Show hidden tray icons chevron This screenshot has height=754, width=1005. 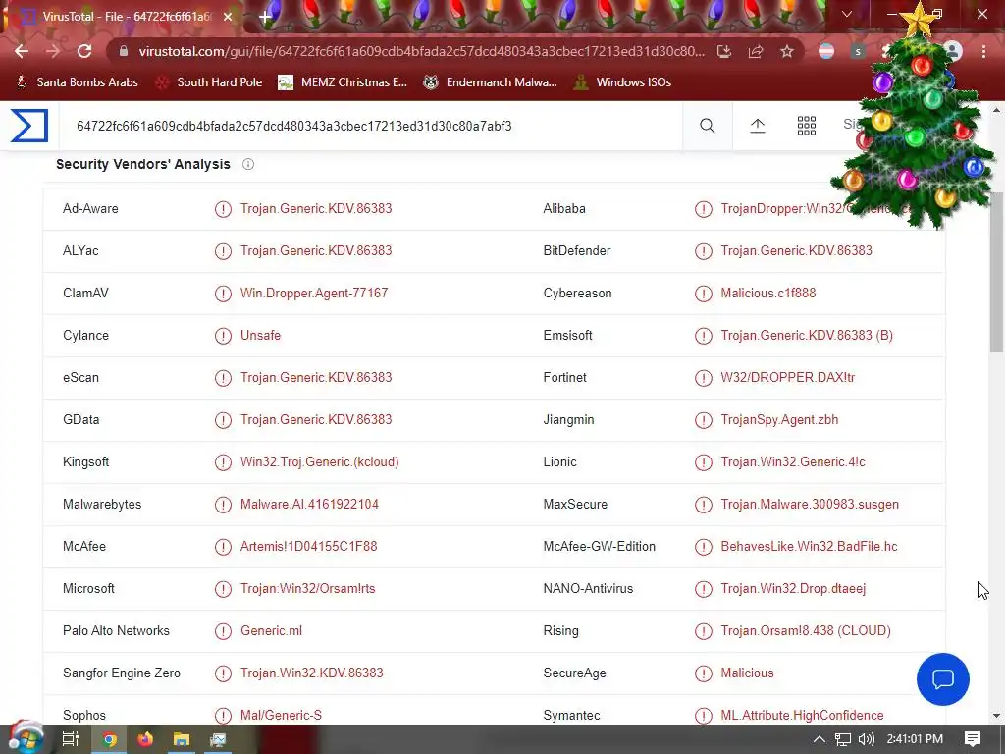tap(820, 739)
